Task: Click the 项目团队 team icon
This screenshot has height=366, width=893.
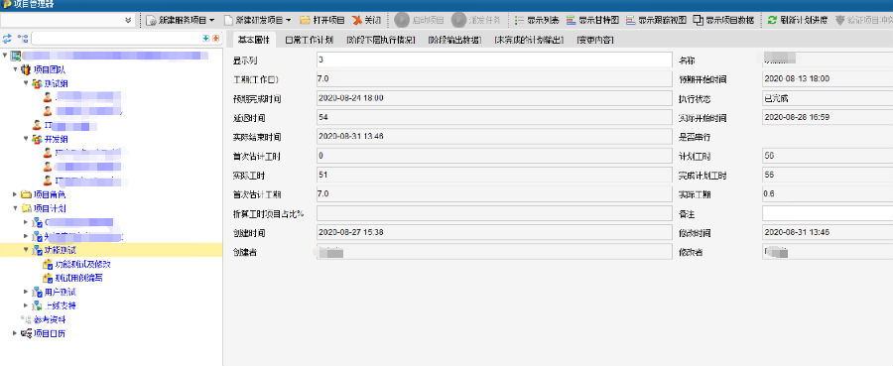Action: 26,69
